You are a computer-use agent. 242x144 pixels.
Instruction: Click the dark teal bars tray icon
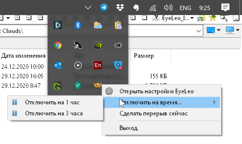click(x=58, y=25)
